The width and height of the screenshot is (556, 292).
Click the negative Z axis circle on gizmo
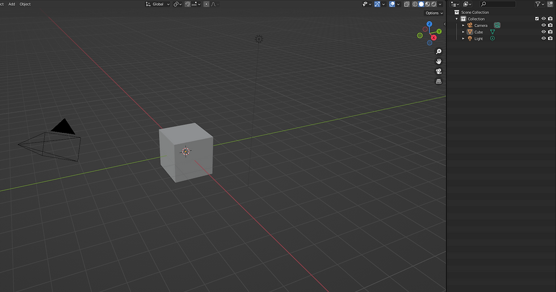pyautogui.click(x=429, y=43)
